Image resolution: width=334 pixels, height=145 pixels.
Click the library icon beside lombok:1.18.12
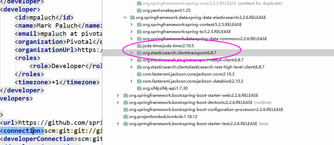click(x=126, y=116)
